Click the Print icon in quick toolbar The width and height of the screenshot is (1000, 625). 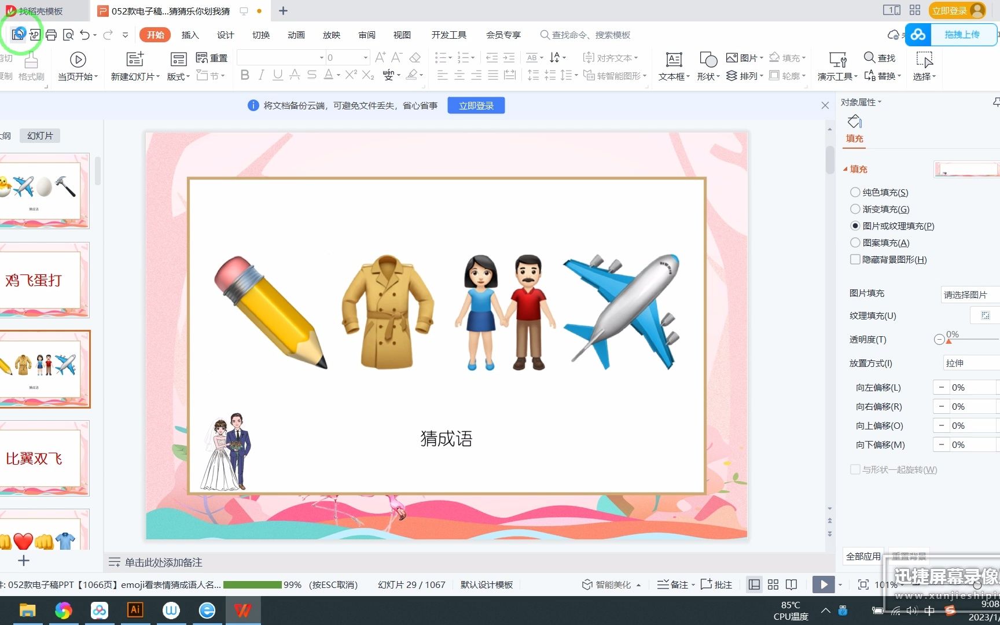pyautogui.click(x=51, y=35)
